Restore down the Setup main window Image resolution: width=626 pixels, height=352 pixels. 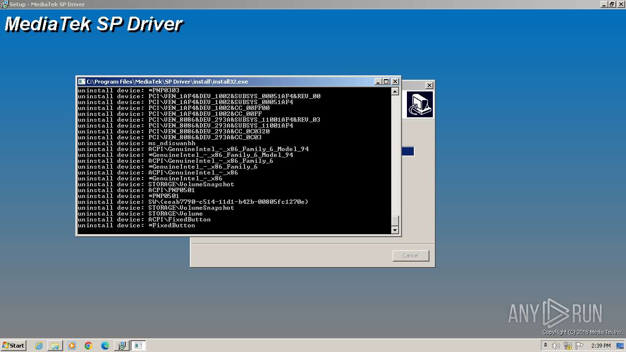point(612,4)
